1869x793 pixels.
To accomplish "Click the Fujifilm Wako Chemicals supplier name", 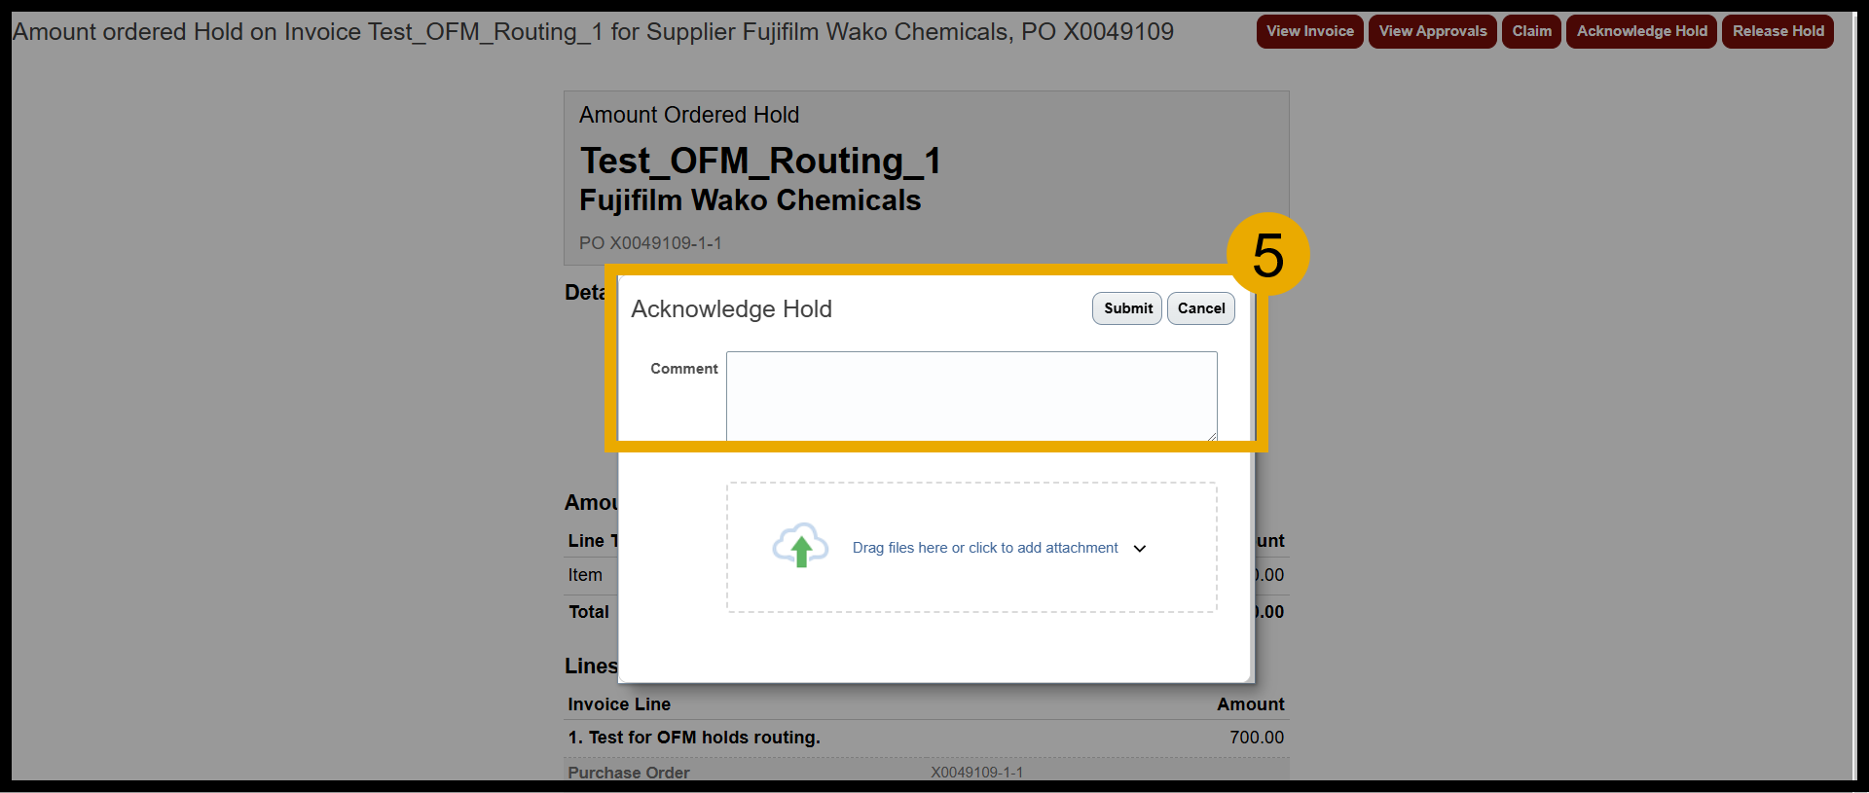I will 750,200.
